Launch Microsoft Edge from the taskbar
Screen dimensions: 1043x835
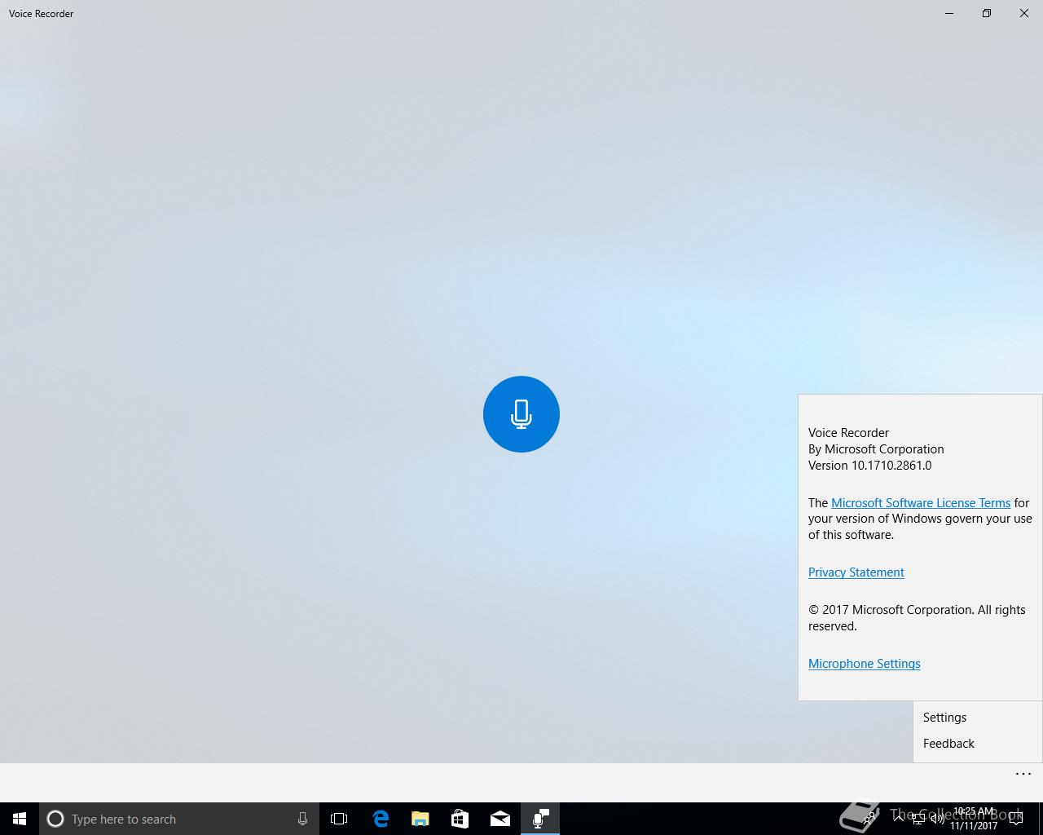click(380, 819)
